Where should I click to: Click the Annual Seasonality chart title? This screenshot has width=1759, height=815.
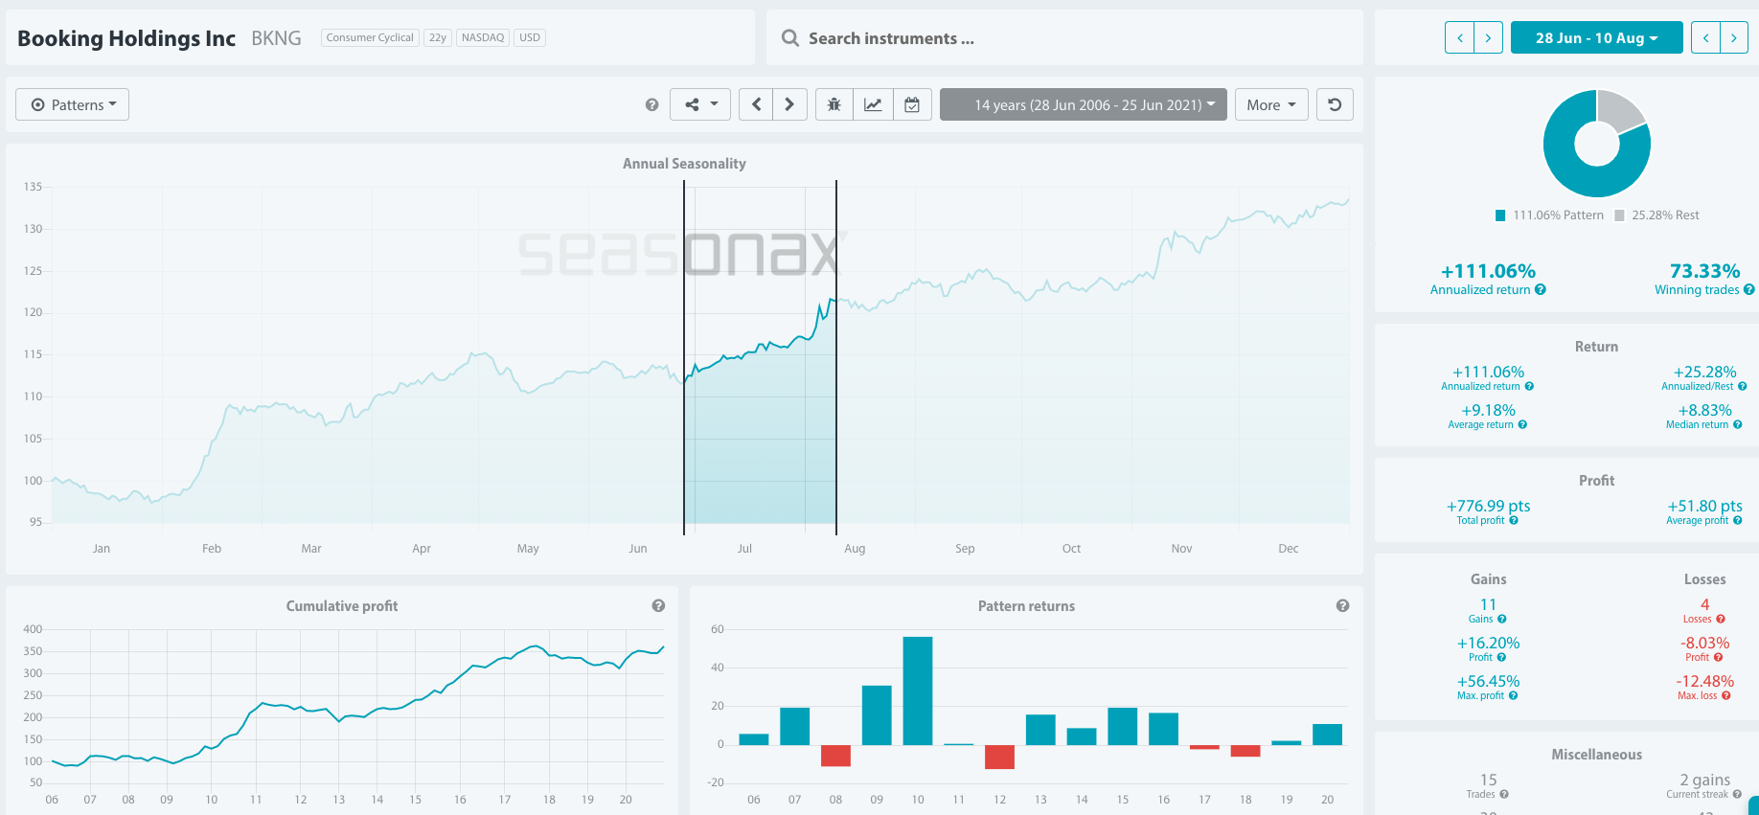pyautogui.click(x=684, y=164)
